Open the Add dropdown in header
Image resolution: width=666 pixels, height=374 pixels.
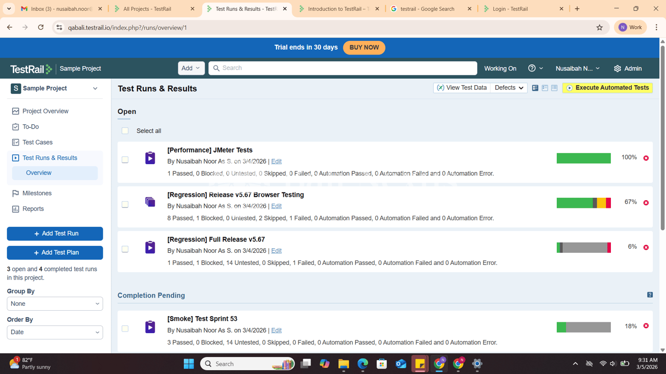191,68
